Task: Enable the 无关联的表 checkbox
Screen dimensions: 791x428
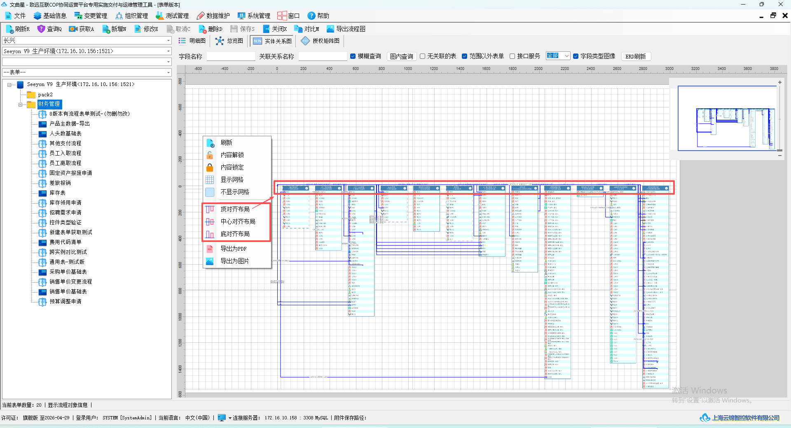Action: [x=422, y=56]
